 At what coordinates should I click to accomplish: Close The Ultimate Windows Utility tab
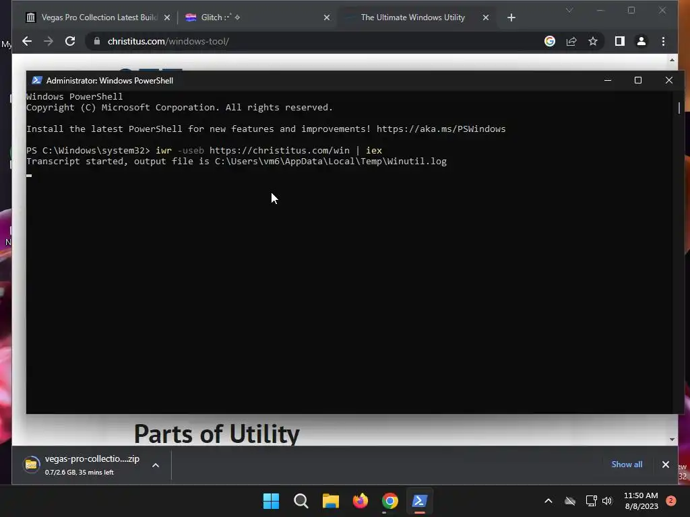485,18
